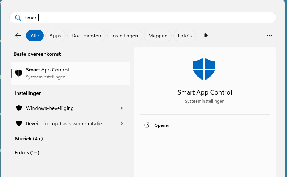
Task: Expand the Windows-beveiliging chevron
Action: click(122, 108)
